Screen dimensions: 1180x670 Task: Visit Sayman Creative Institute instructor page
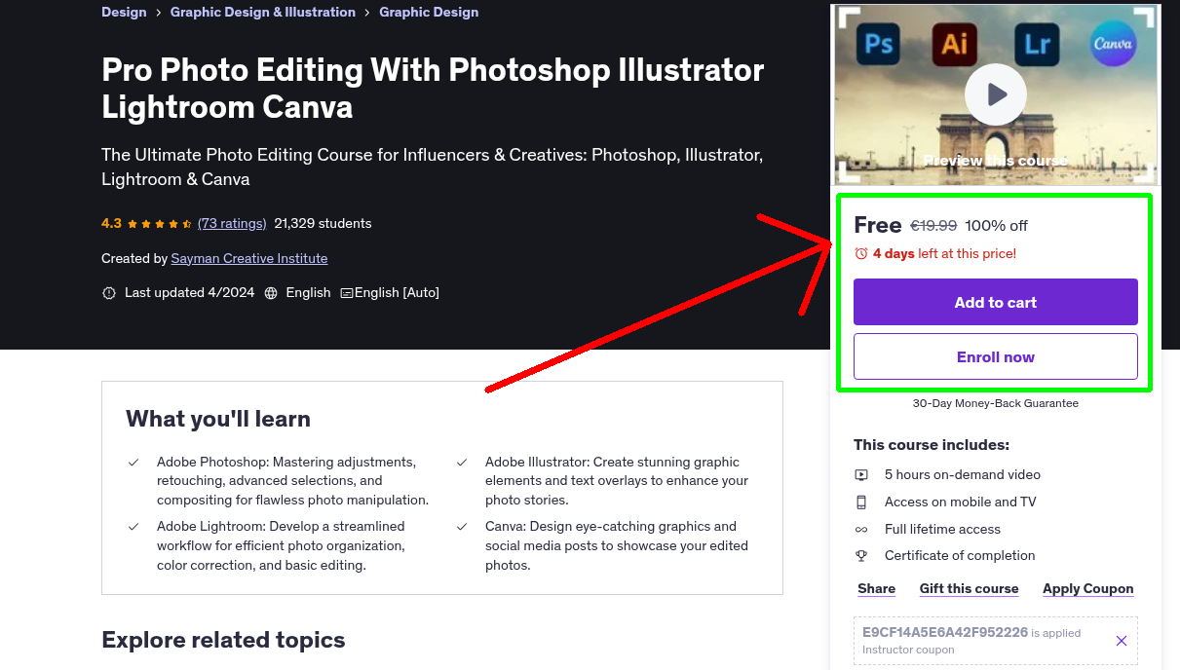(x=249, y=259)
